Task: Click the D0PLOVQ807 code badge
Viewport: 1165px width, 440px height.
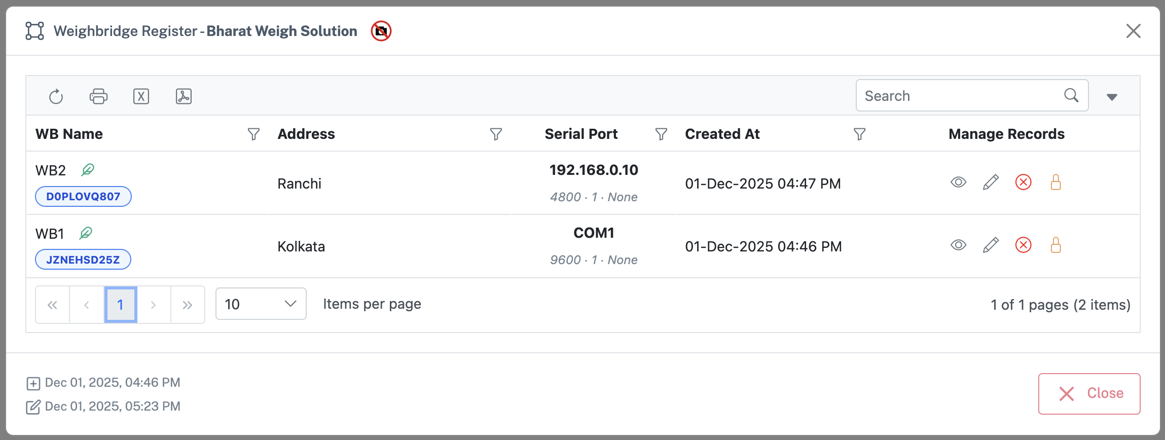Action: [x=83, y=197]
